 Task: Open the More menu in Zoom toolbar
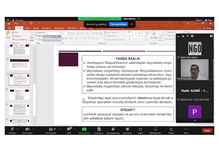pyautogui.click(x=186, y=131)
